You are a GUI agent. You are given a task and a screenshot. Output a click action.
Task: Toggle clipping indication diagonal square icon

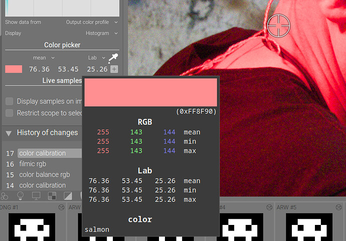click(68, 196)
